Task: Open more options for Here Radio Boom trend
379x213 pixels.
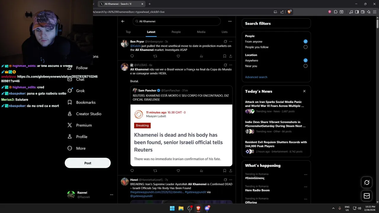Action: tap(306, 187)
